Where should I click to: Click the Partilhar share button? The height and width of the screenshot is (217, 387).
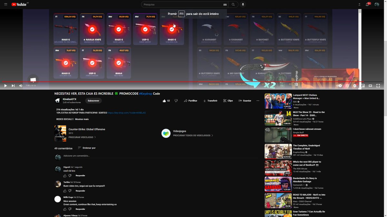[191, 101]
